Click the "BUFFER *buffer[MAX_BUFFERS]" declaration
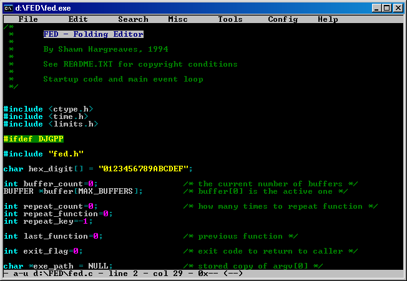Screen dimensions: 407x281 point(73,191)
